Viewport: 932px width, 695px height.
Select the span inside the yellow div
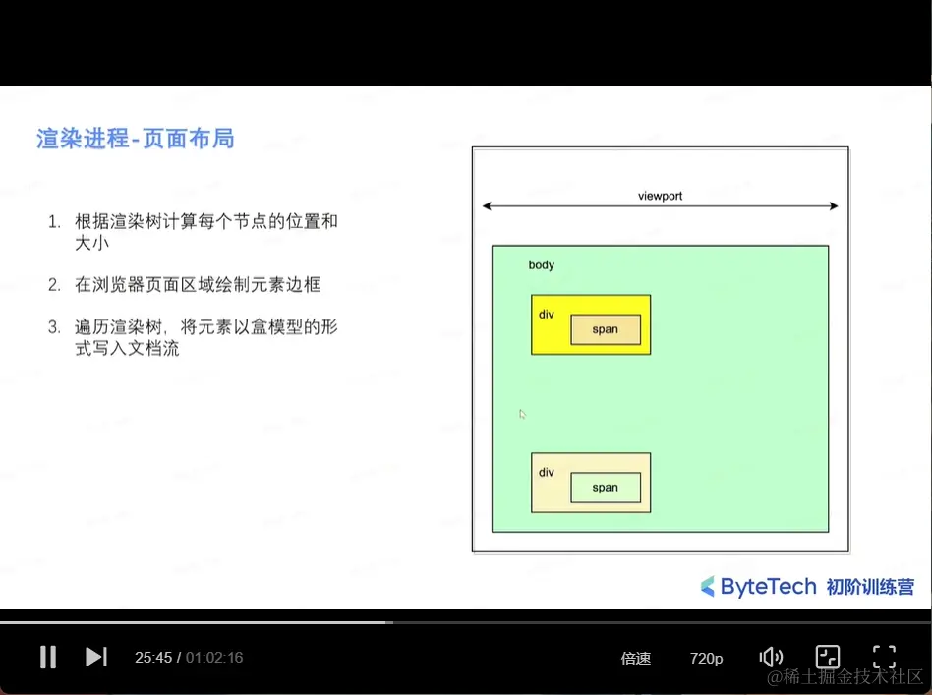click(x=605, y=330)
